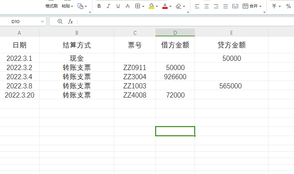Image resolution: width=294 pixels, height=174 pixels.
Task: Click the active cell D10 with green border
Action: [175, 131]
